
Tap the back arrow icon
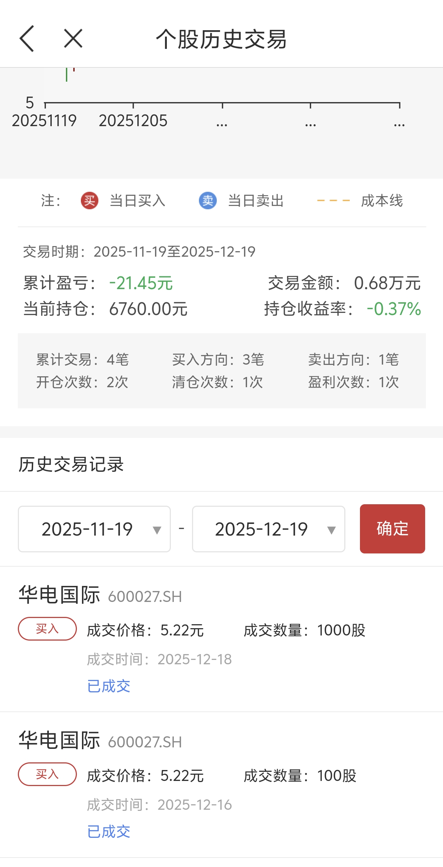pyautogui.click(x=27, y=39)
